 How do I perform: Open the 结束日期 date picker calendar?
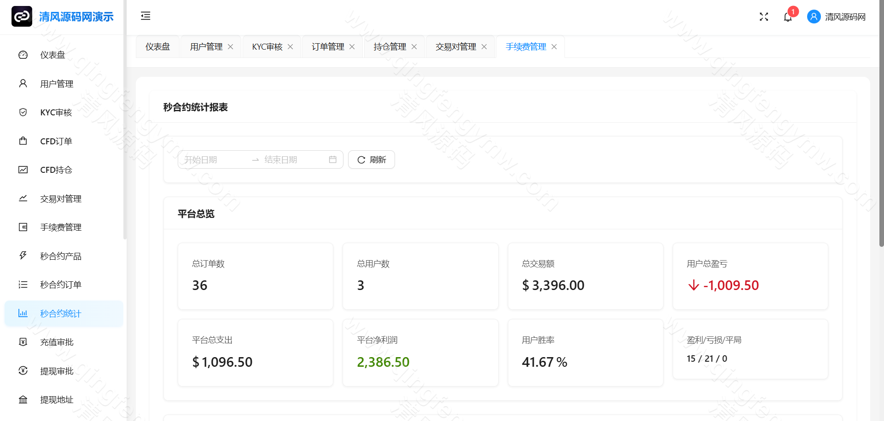[x=295, y=159]
